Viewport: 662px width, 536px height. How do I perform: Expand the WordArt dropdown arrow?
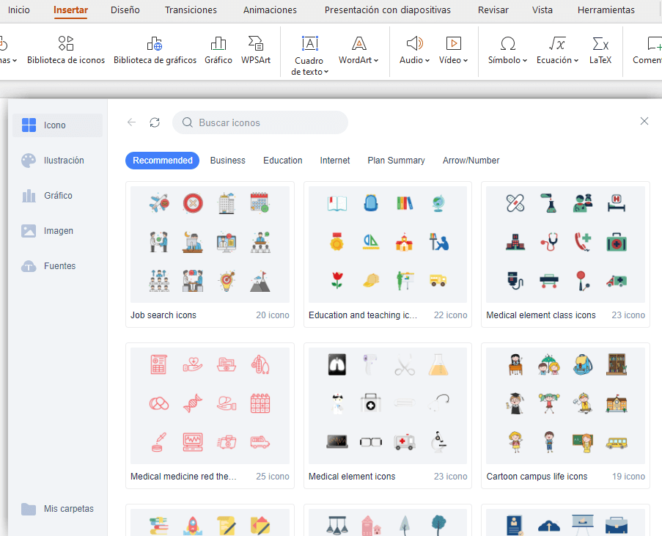(376, 60)
